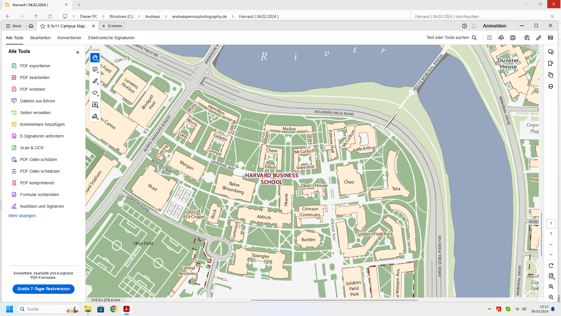Click Formular vorbereiten tool
Screen dimensions: 561x316
point(39,195)
